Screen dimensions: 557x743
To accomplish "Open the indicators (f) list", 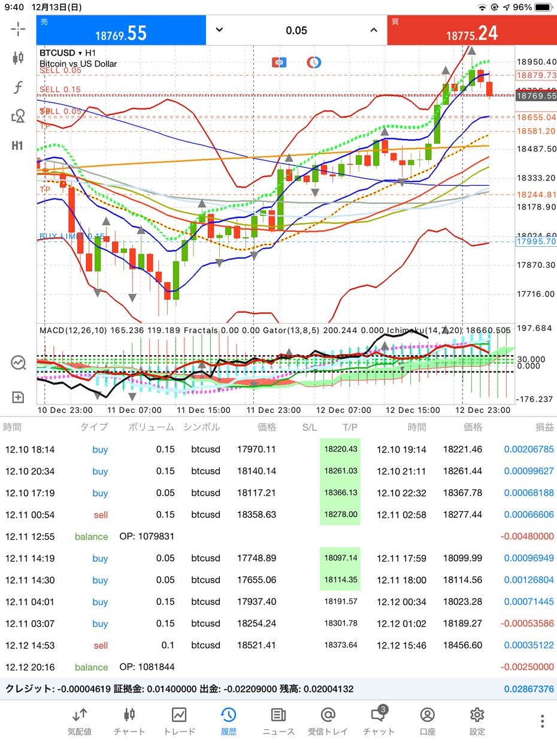I will point(18,87).
